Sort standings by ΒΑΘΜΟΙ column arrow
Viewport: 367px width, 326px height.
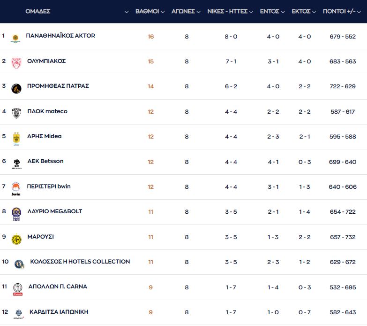pos(163,12)
